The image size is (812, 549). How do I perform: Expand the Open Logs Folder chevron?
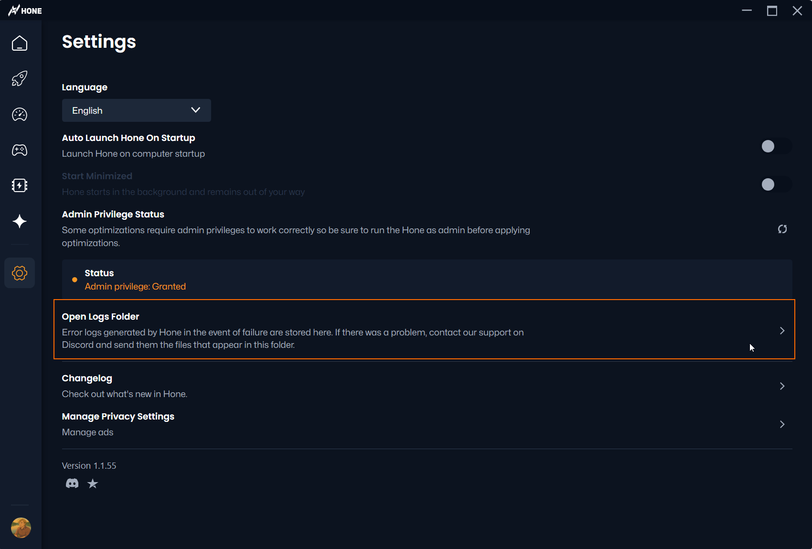782,331
